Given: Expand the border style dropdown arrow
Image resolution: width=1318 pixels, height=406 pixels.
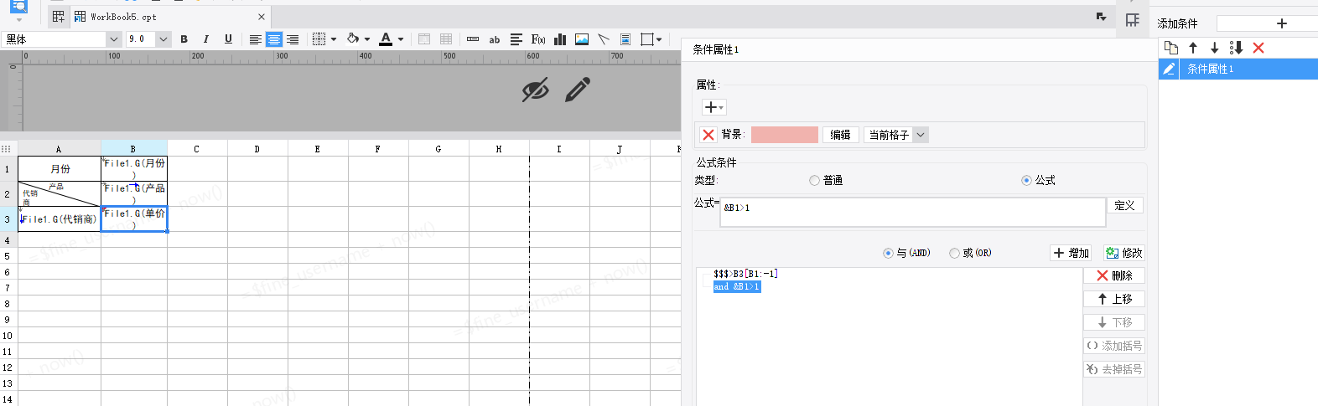Looking at the screenshot, I should click(334, 39).
